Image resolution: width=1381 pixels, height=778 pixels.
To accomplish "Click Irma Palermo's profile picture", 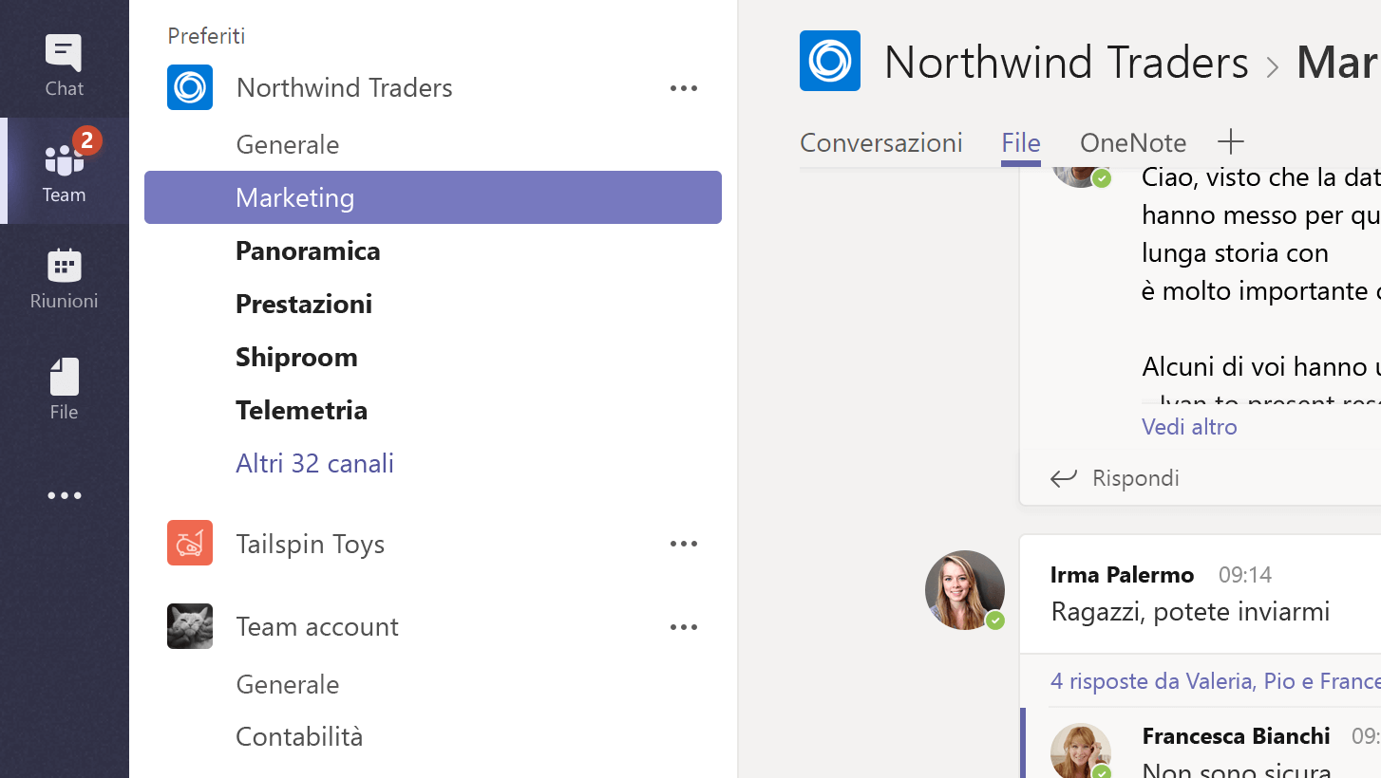I will (x=964, y=589).
